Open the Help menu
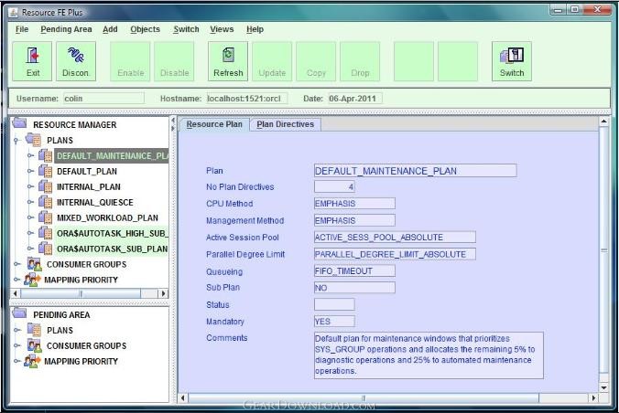This screenshot has height=413, width=619. tap(255, 29)
